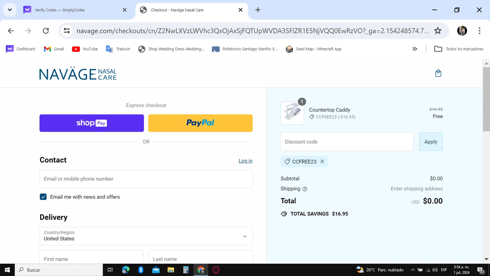Screen dimensions: 490x276
Task: Focus the Email or mobile phone number field
Action: [146, 179]
